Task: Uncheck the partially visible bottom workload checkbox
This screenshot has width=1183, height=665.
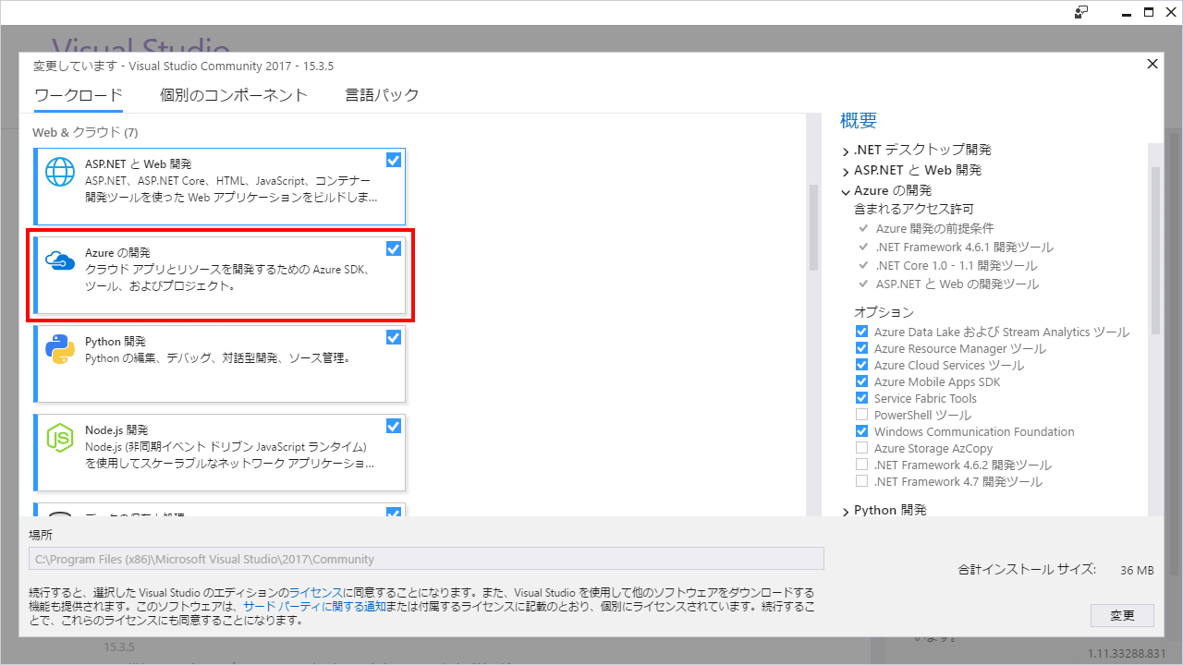Action: (394, 514)
